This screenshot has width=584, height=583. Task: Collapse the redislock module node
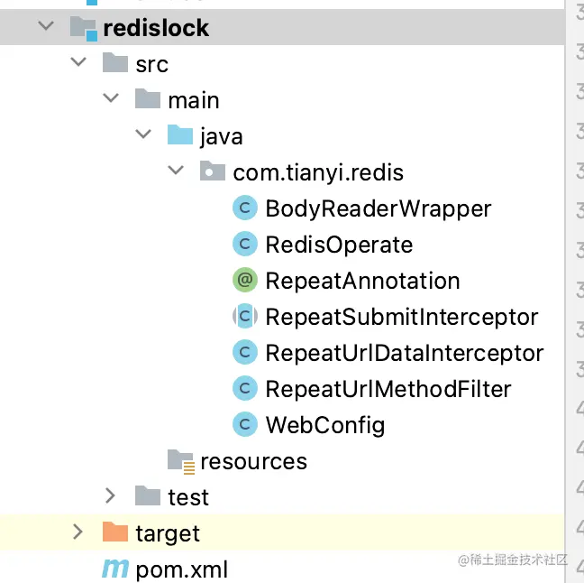(45, 28)
